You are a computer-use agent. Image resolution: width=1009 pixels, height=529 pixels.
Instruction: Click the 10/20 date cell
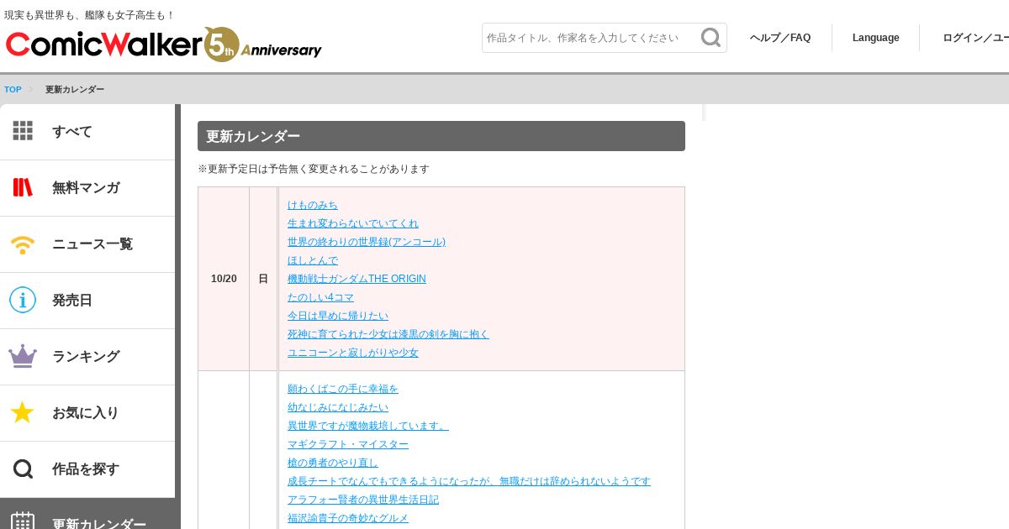coord(224,279)
